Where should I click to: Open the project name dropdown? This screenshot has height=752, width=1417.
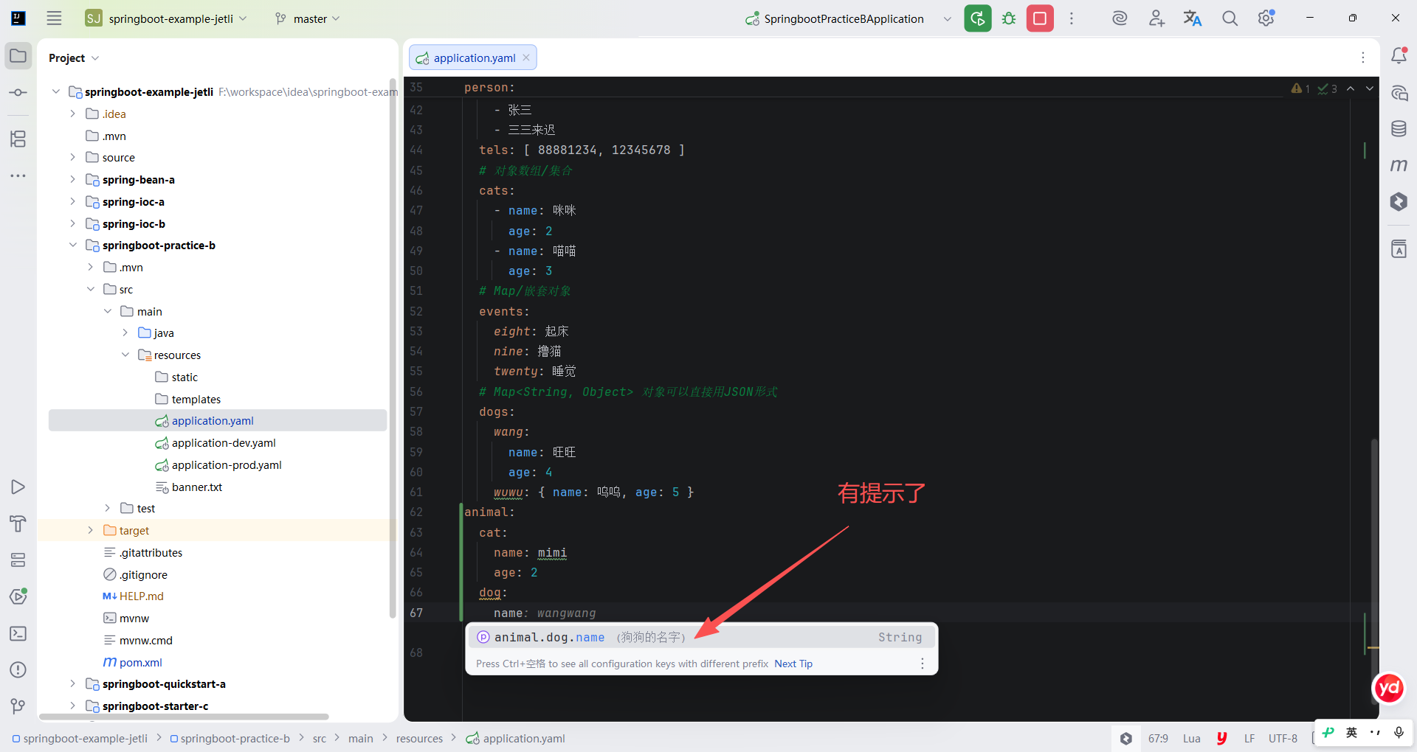tap(165, 18)
